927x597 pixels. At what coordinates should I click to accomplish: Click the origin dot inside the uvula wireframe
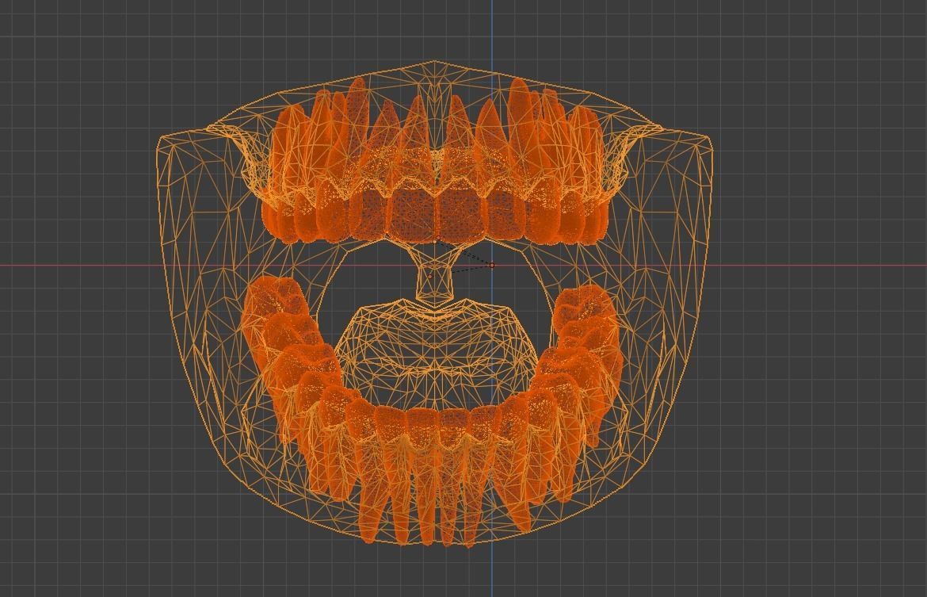point(430,277)
